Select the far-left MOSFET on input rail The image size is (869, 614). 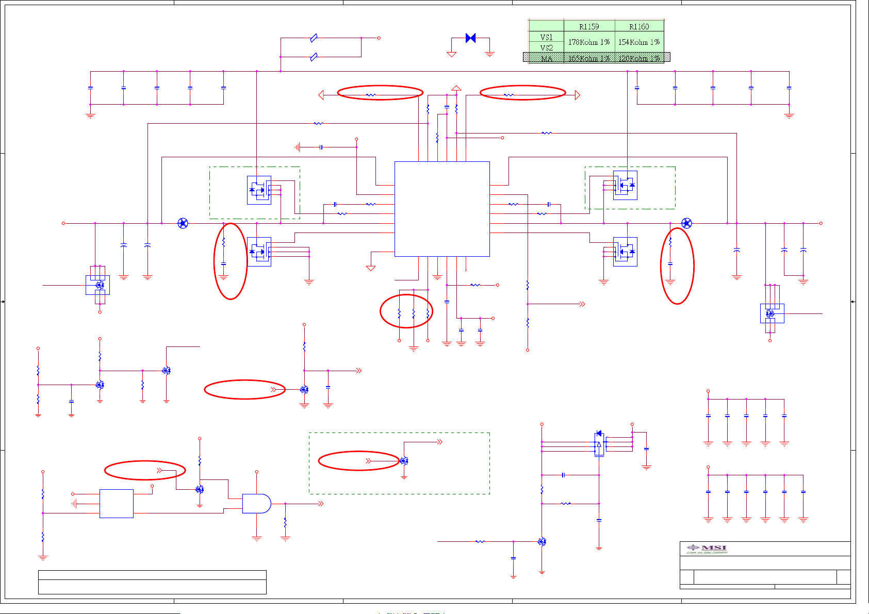pyautogui.click(x=97, y=285)
